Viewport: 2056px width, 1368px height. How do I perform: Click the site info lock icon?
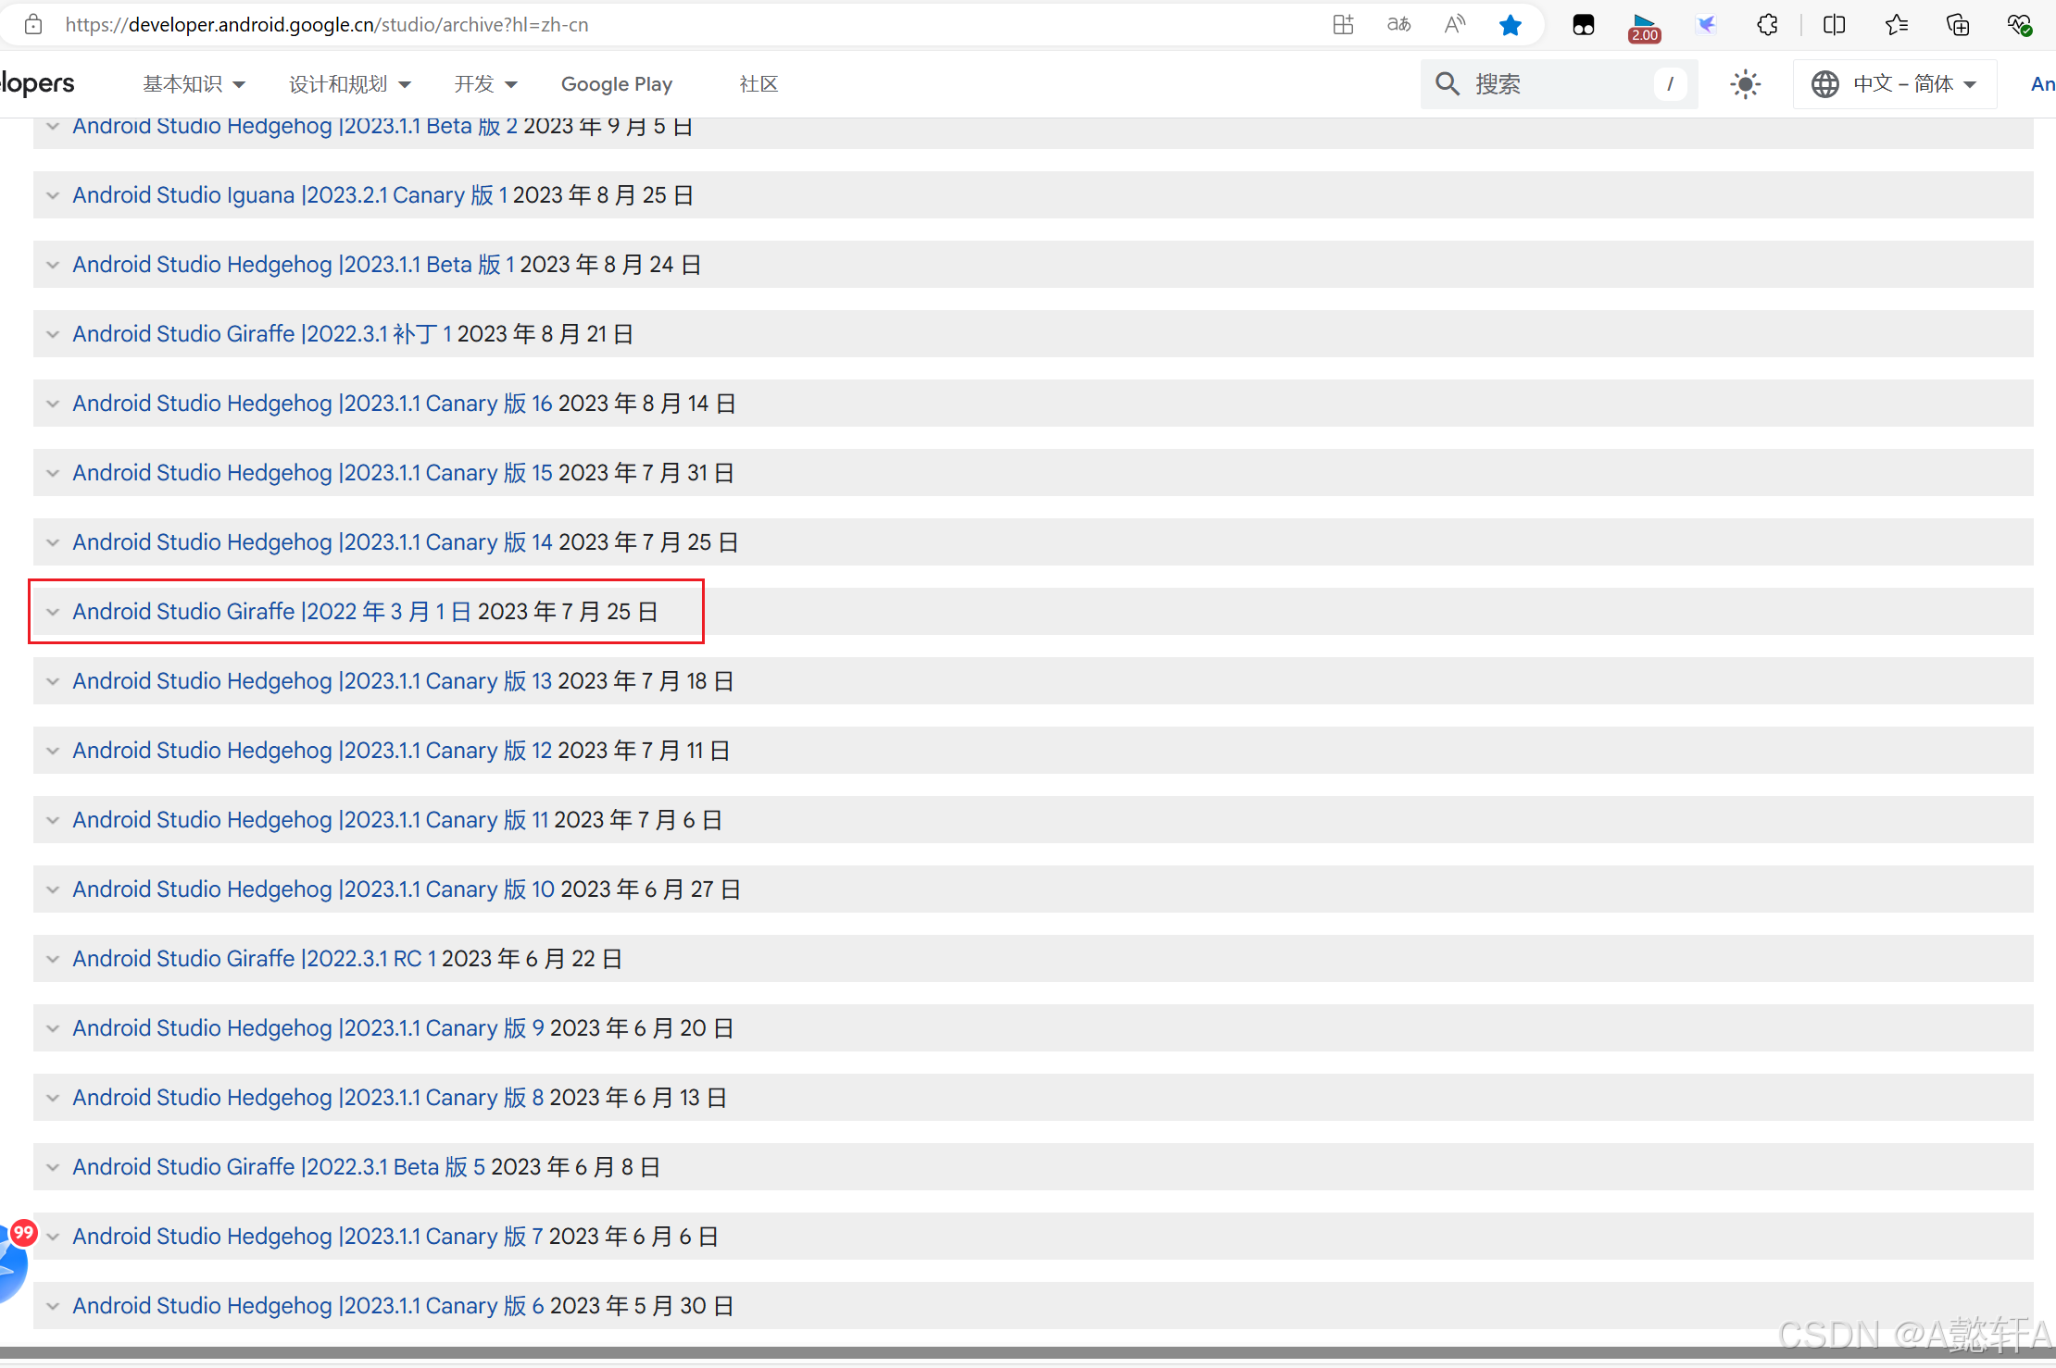[x=33, y=25]
